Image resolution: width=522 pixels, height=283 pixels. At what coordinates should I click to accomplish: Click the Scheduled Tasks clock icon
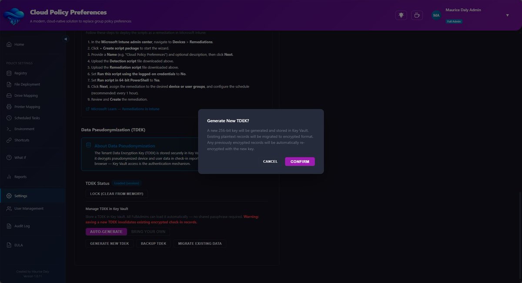tap(9, 118)
